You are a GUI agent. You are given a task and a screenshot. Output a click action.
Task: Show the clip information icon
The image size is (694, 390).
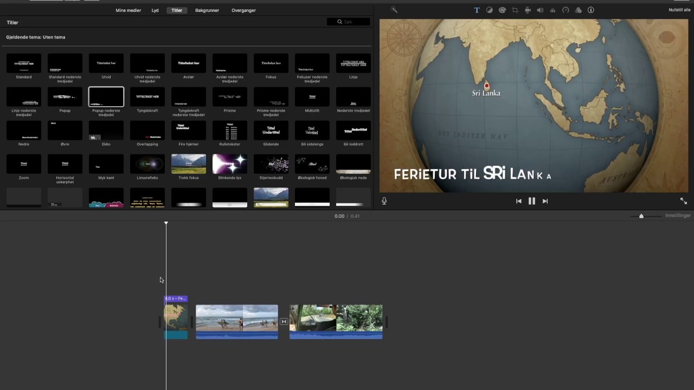591,10
